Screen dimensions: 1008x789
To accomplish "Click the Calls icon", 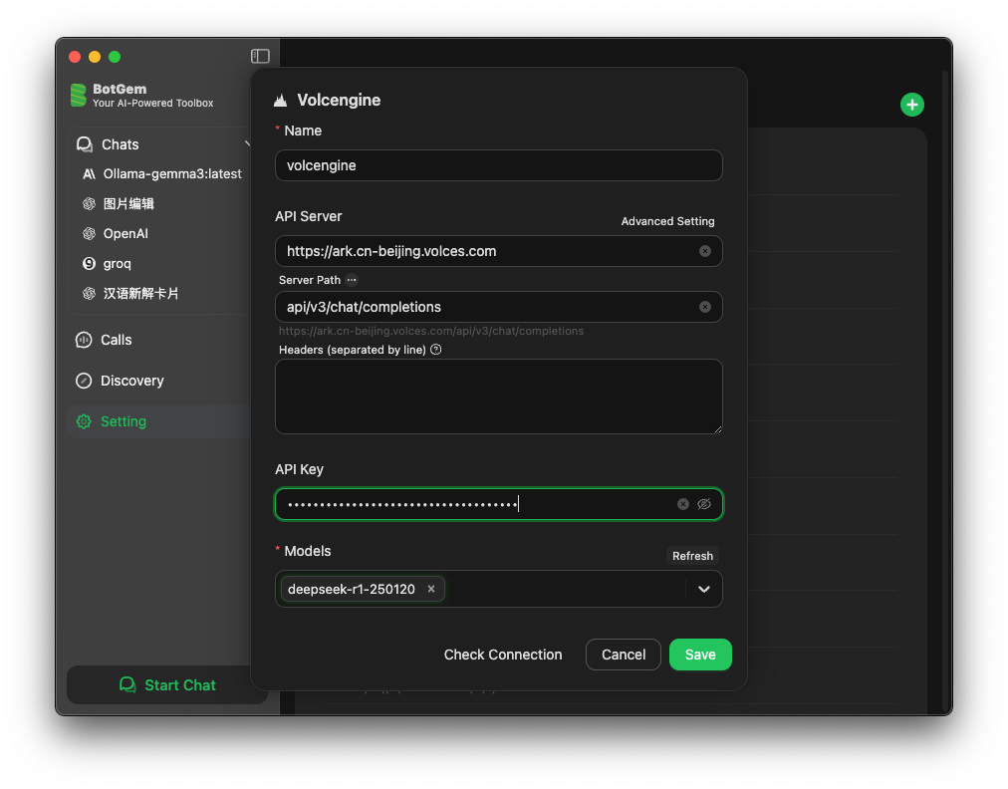I will click(x=84, y=340).
